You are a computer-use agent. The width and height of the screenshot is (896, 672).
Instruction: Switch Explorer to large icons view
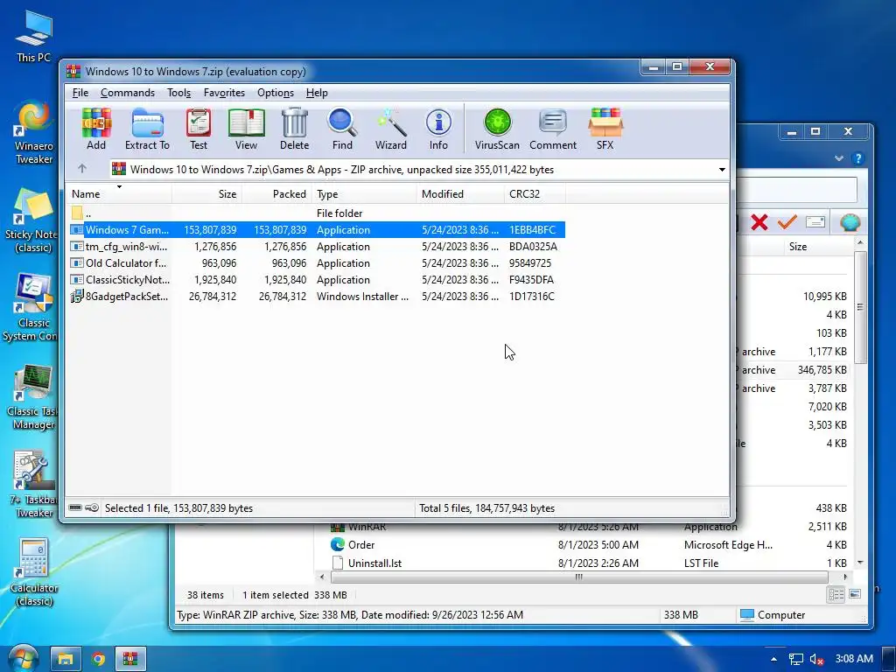click(x=855, y=594)
